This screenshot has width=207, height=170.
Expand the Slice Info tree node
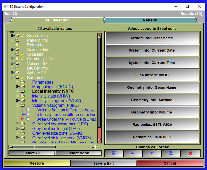click(x=12, y=54)
